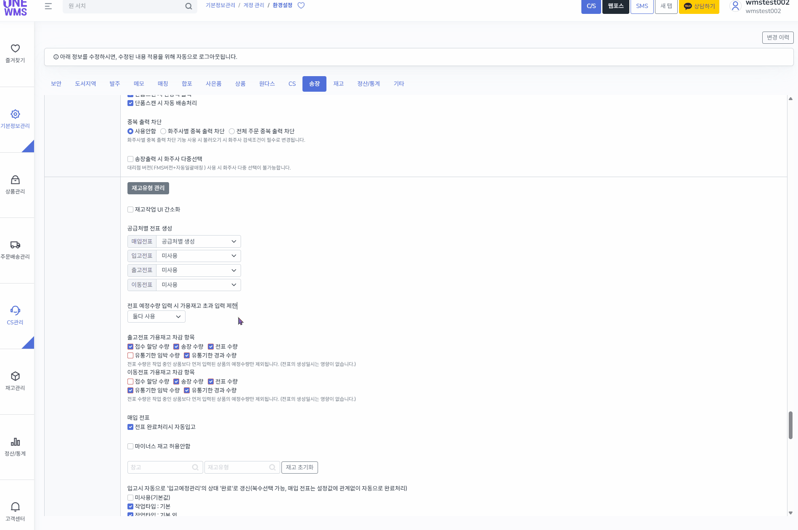Image resolution: width=798 pixels, height=530 pixels.
Task: Check 재고작업 UI 간소화 checkbox
Action: tap(130, 209)
